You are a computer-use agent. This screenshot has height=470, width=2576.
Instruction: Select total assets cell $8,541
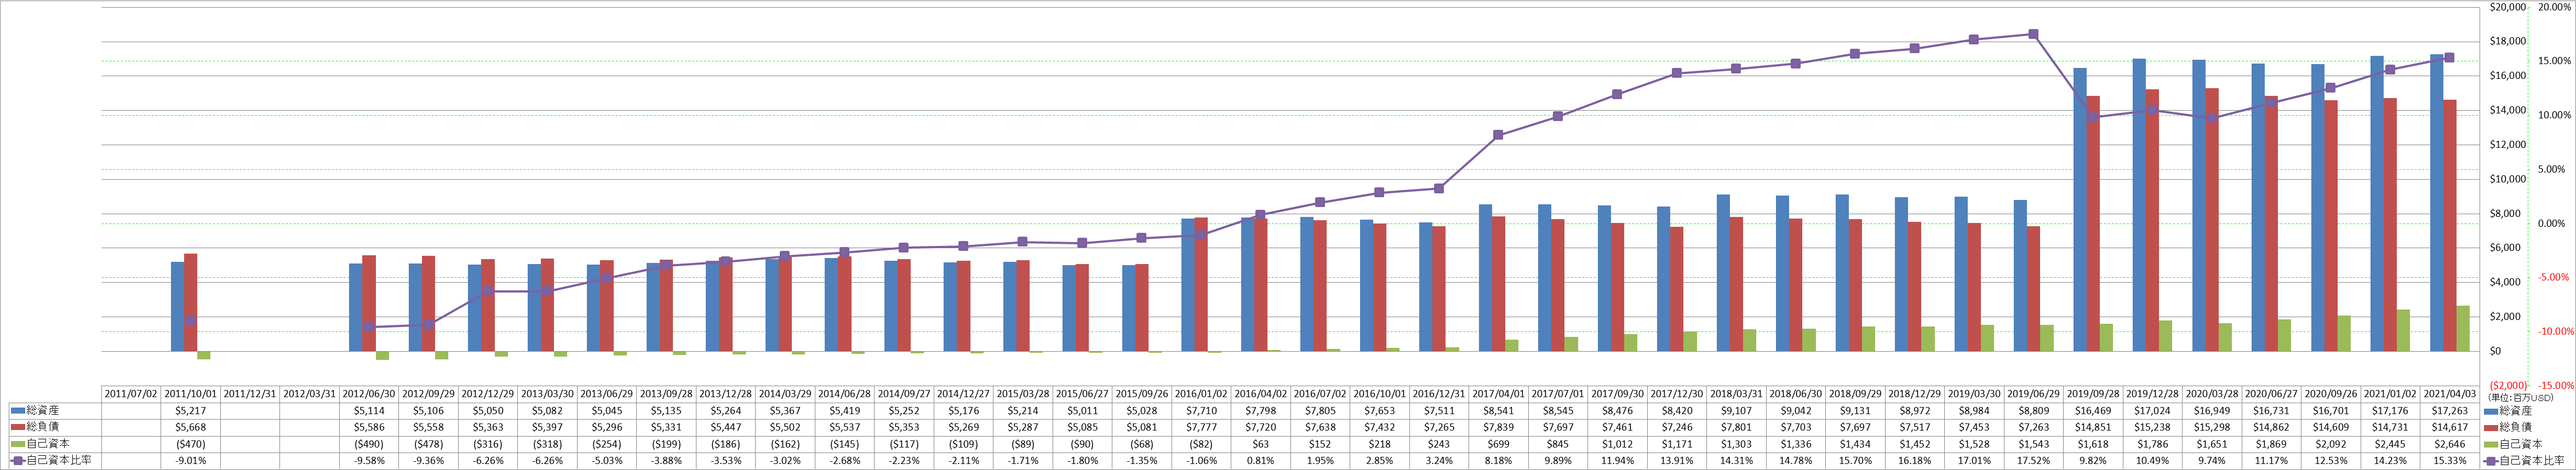click(x=1498, y=410)
